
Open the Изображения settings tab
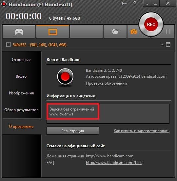[21, 93]
